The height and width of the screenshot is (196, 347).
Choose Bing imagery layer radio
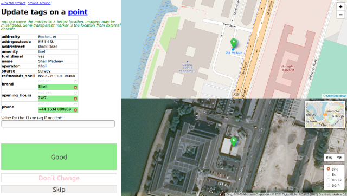pyautogui.click(x=329, y=169)
